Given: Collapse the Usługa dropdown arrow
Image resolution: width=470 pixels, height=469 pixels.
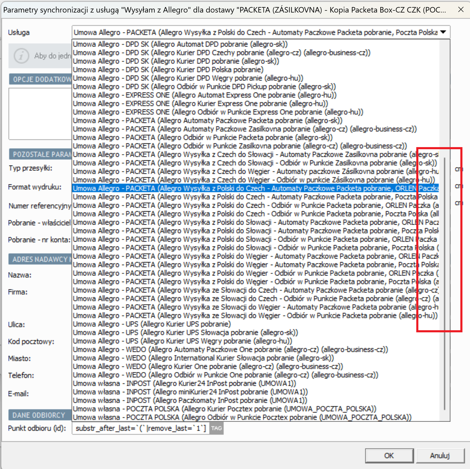Looking at the screenshot, I should point(443,32).
